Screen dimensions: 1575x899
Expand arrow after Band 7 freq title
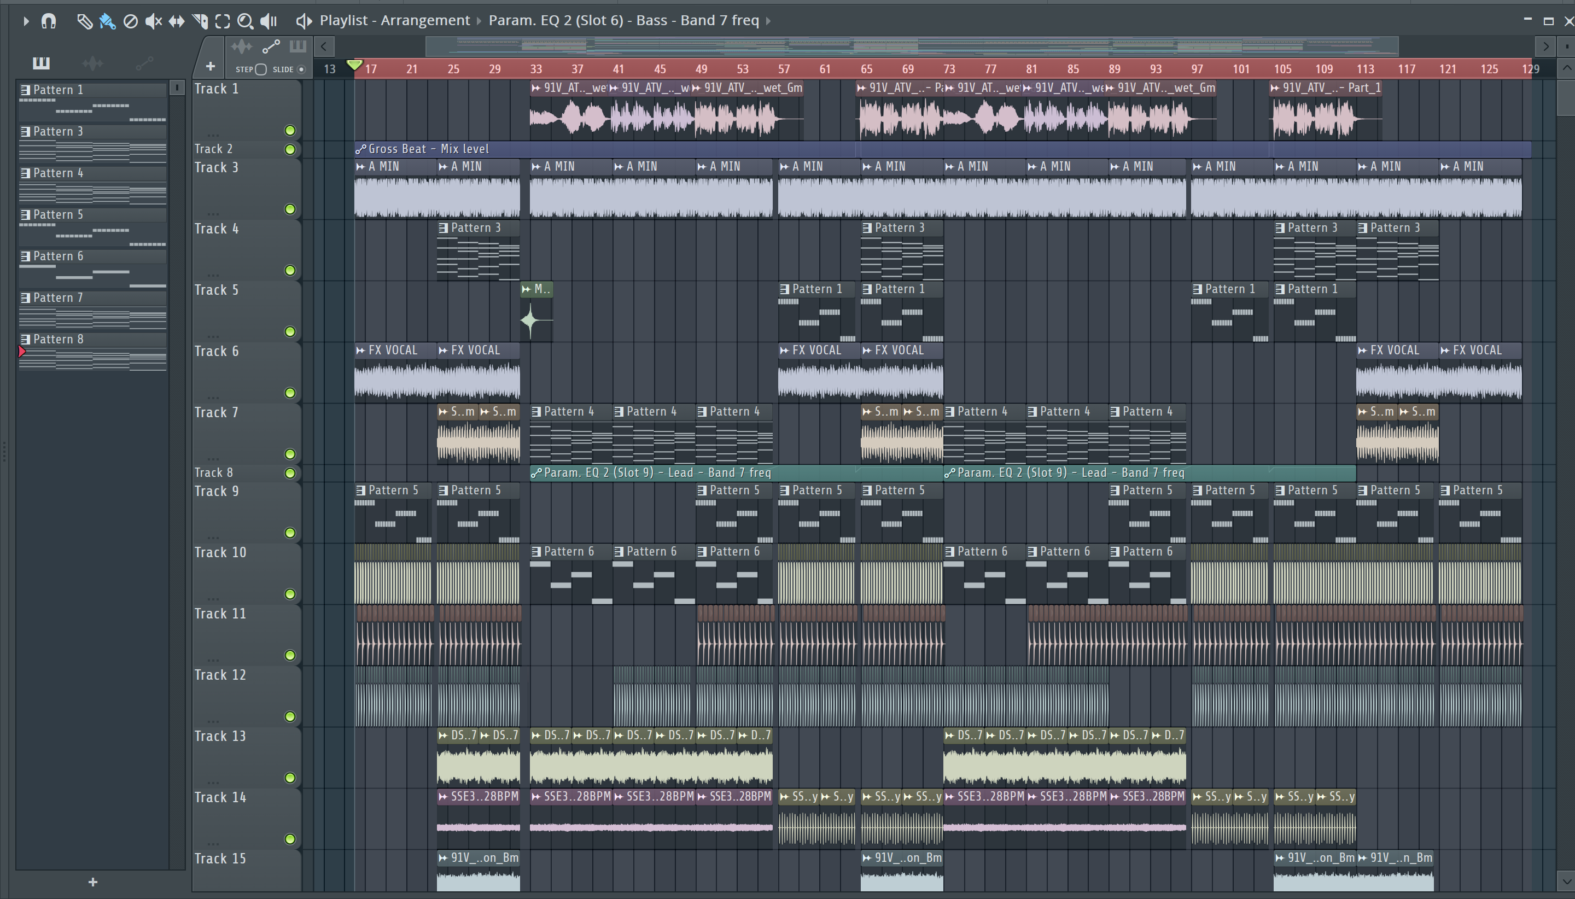click(769, 21)
